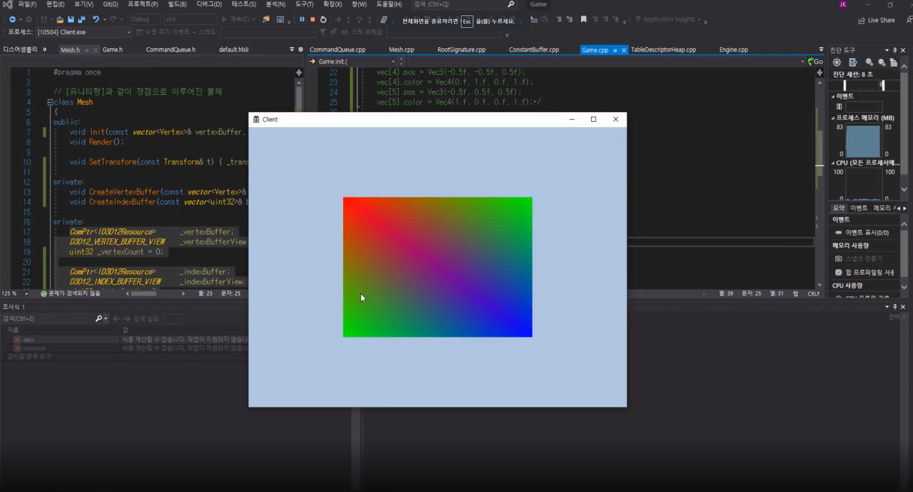Click the bookmark toggle icon in toolbar

click(584, 19)
